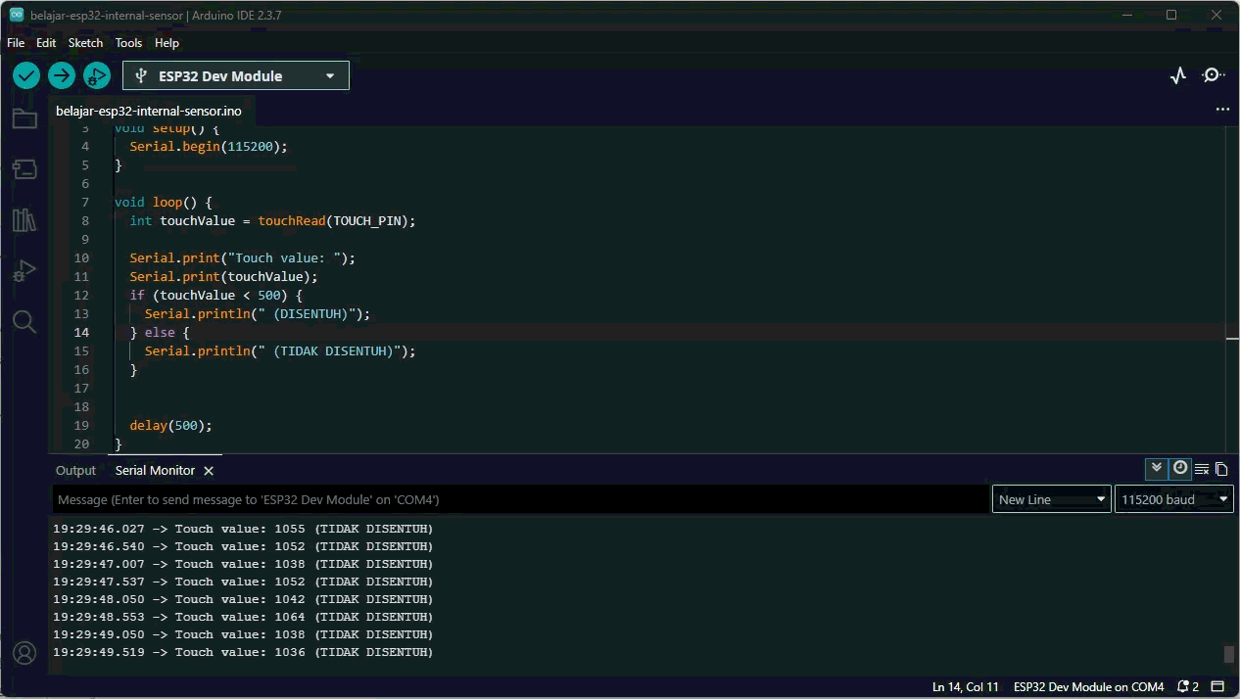The width and height of the screenshot is (1240, 699).
Task: Toggle the bottom panel from status bar
Action: pyautogui.click(x=1217, y=686)
